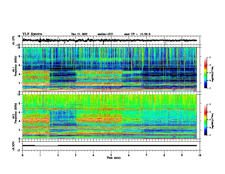Click the ch.2 "Frequency (kHz)" axis label
225x174 pixels.
click(x=16, y=113)
